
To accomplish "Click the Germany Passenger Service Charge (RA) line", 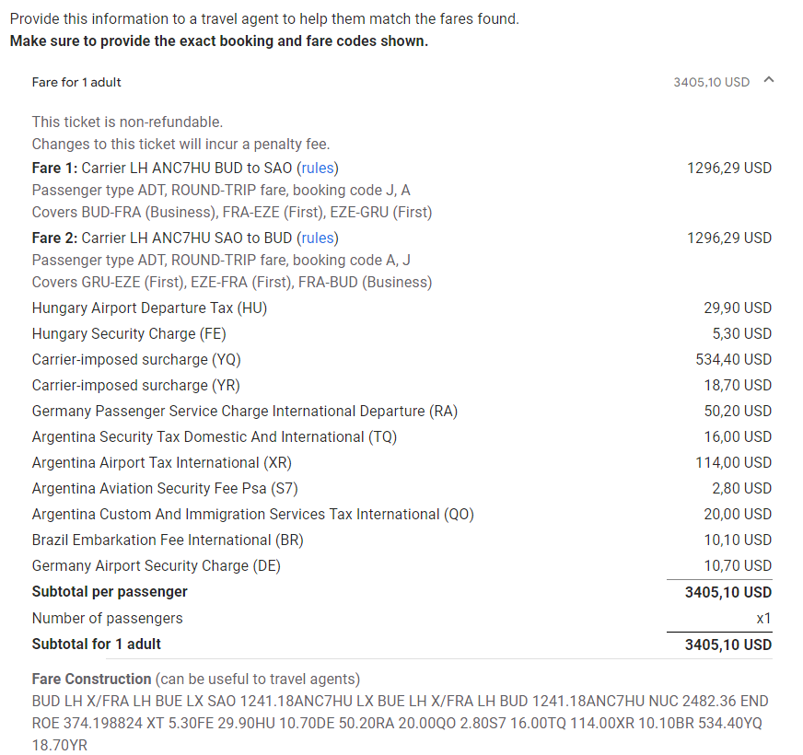I will 401,411.
